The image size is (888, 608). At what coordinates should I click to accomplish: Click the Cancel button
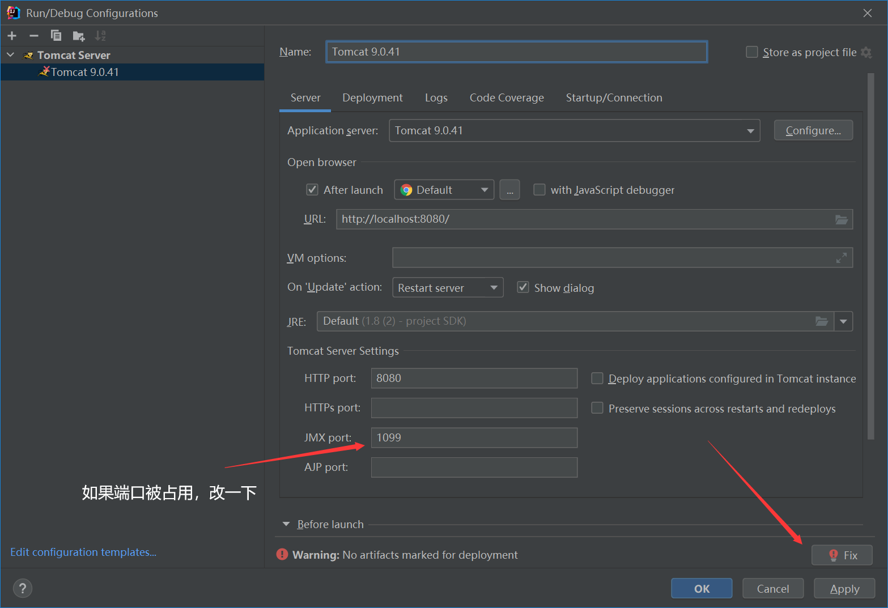(773, 588)
